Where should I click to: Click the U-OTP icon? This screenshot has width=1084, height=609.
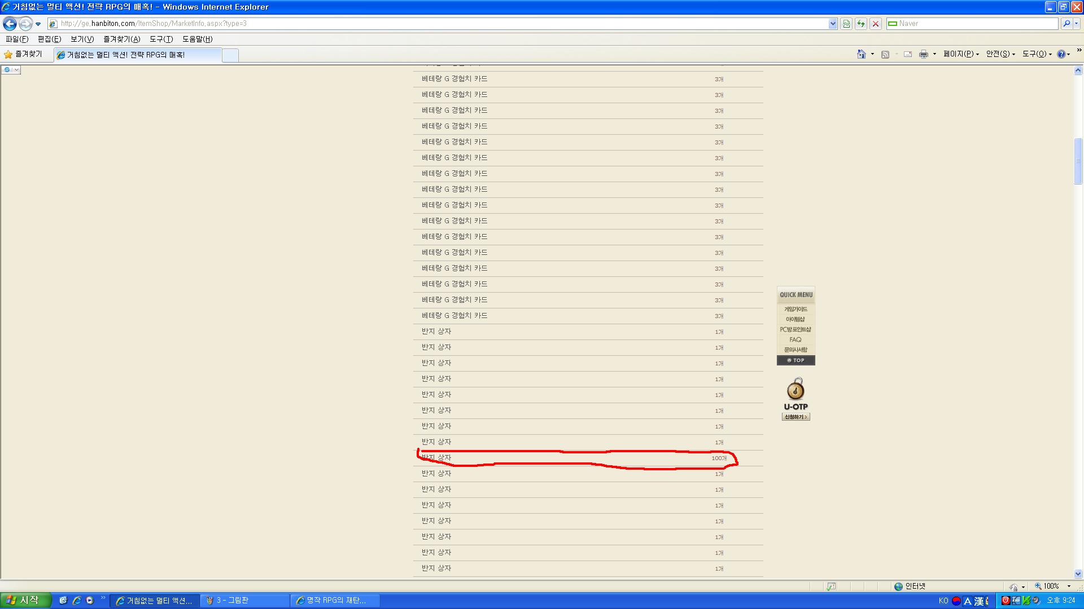point(795,390)
